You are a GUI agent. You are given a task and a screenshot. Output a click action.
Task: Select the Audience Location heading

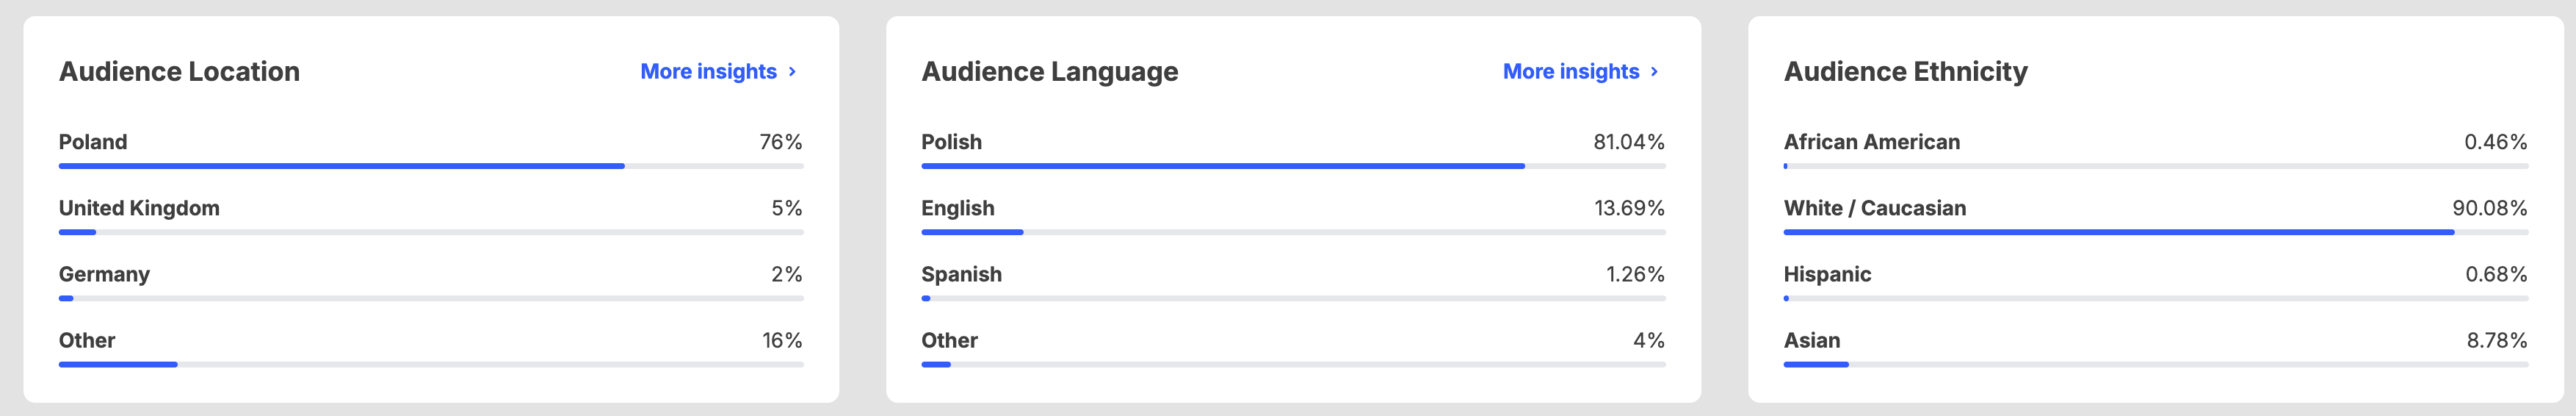coord(179,72)
